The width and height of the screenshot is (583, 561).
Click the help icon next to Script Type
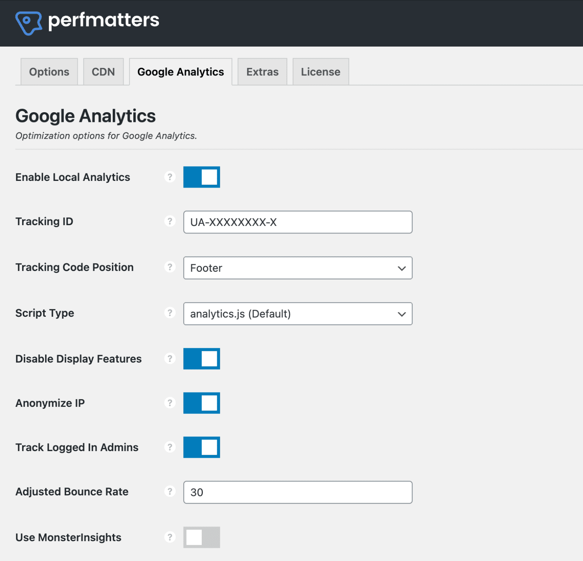(x=170, y=313)
